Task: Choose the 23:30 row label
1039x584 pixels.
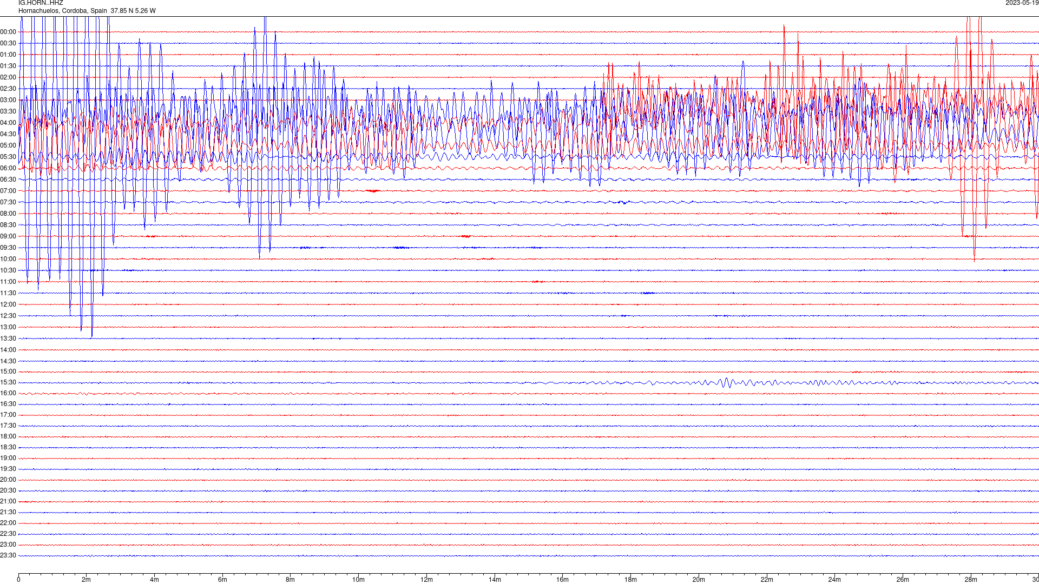Action: click(8, 555)
